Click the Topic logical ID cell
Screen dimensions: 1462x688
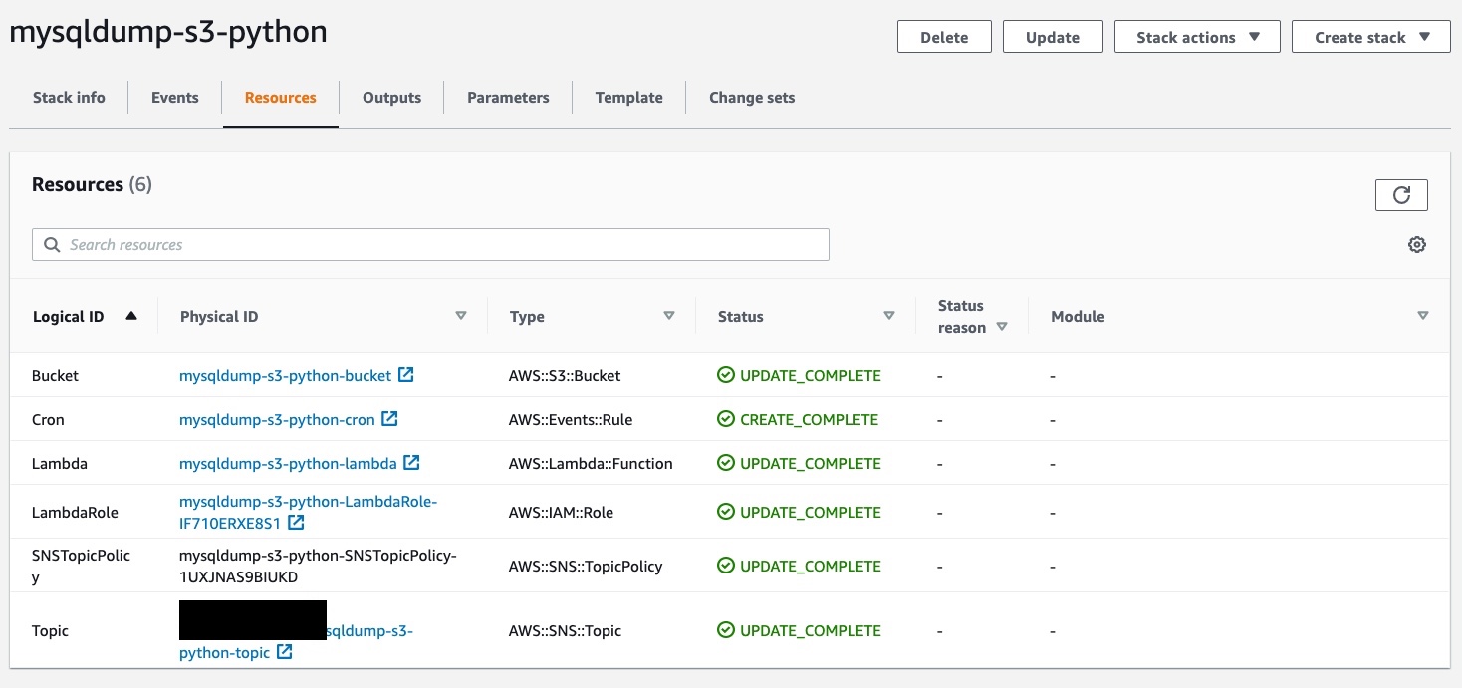click(x=51, y=631)
